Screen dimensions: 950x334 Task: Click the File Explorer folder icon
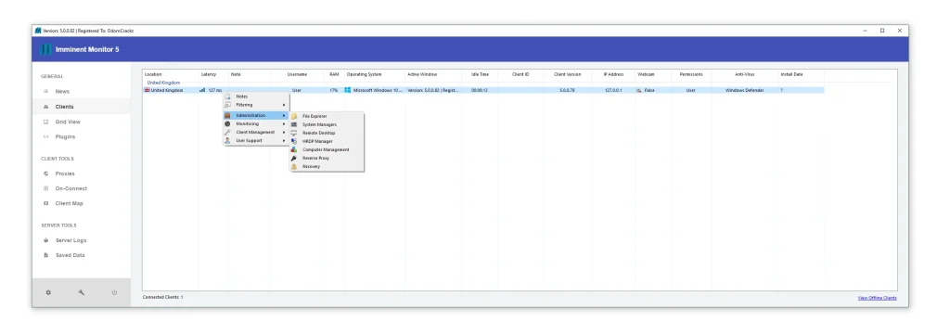pos(294,116)
